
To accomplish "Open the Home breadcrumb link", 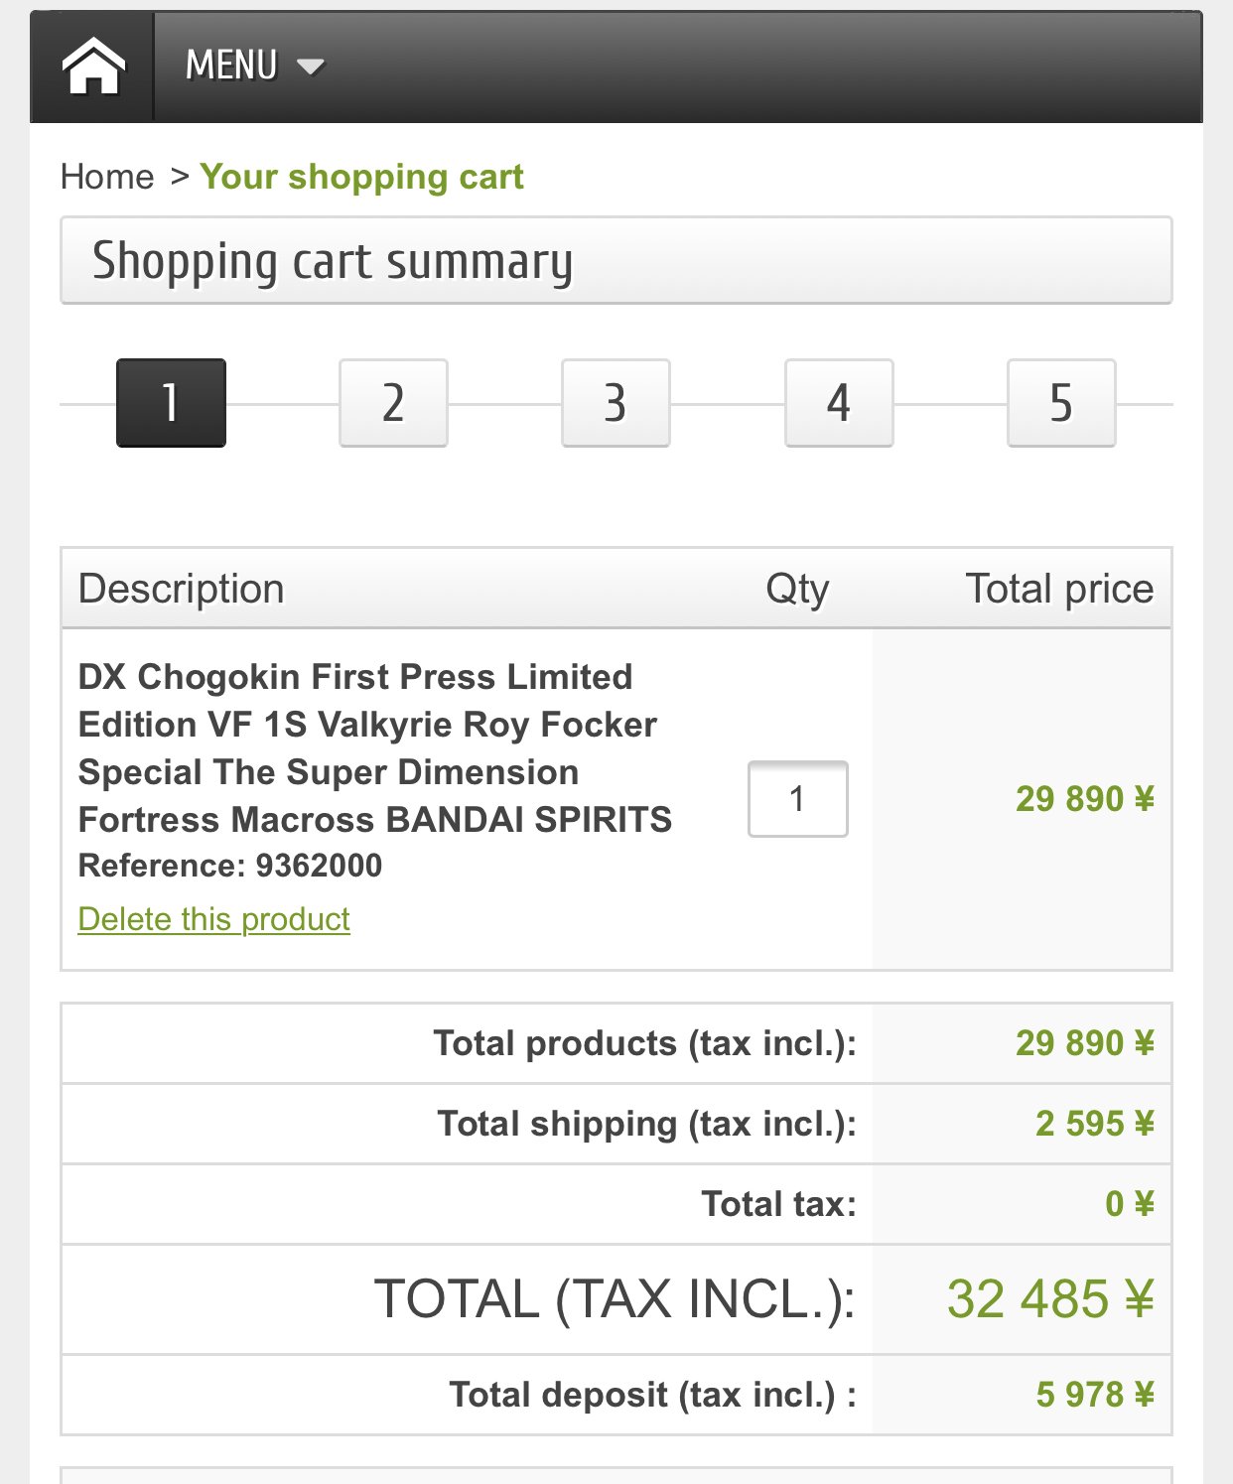I will point(107,177).
